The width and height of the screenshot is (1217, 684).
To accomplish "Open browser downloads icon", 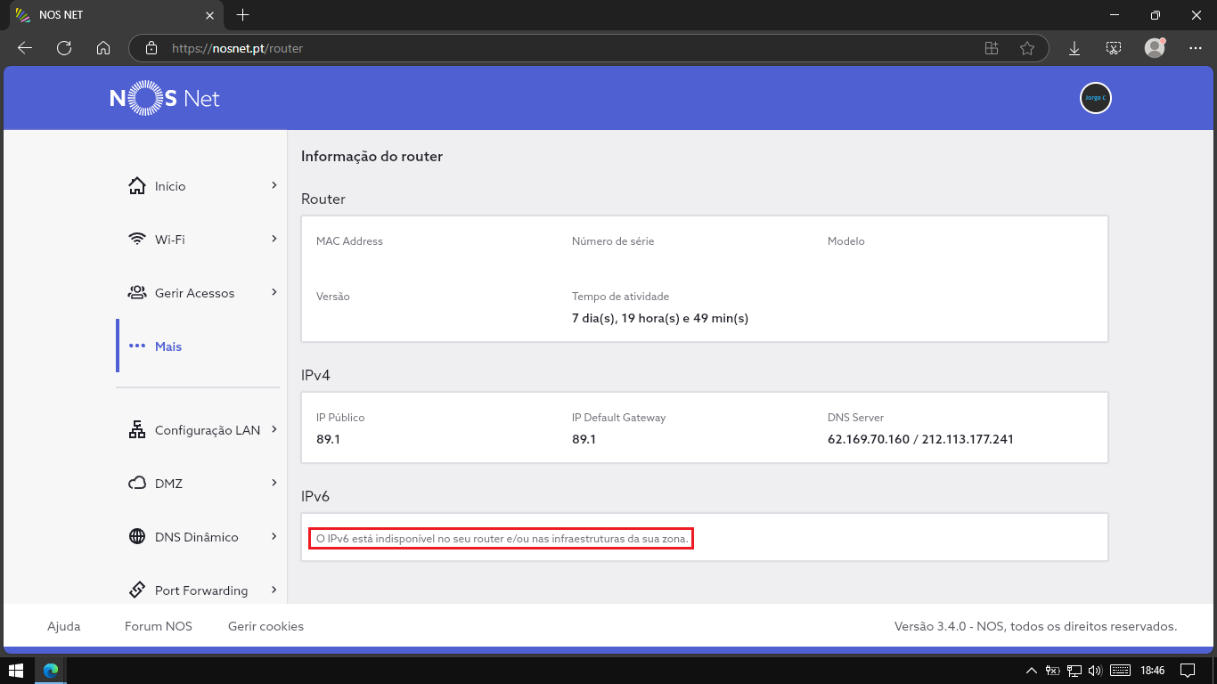I will click(x=1074, y=48).
